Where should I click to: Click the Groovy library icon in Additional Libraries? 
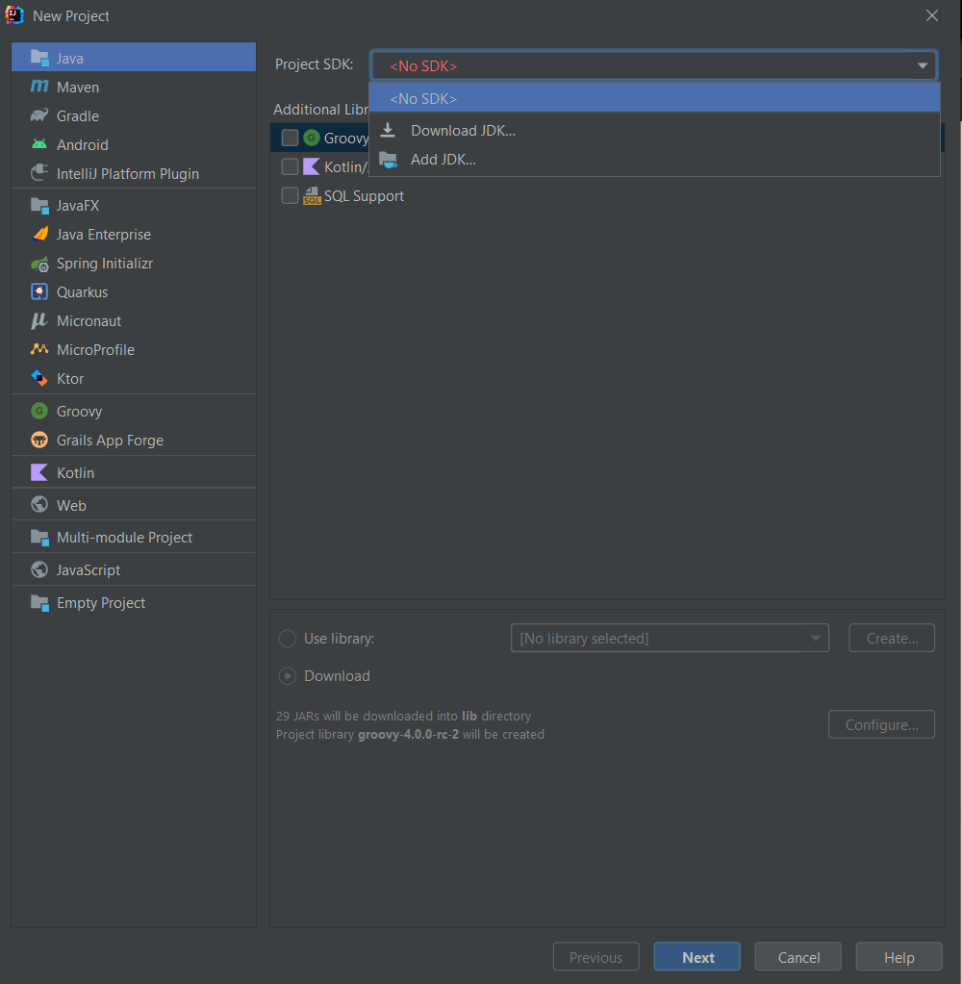pyautogui.click(x=312, y=138)
